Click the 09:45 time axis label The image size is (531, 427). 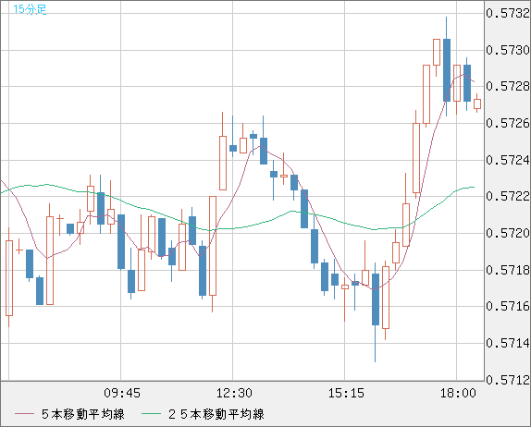pos(122,393)
